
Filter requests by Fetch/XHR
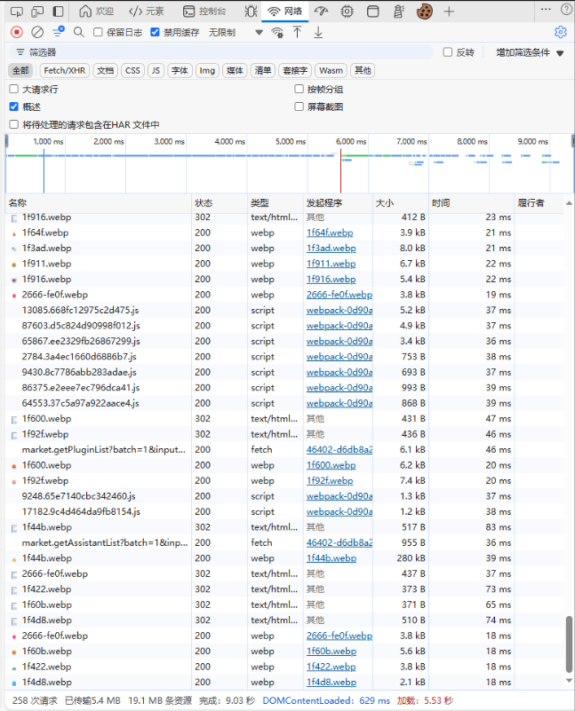pos(65,70)
